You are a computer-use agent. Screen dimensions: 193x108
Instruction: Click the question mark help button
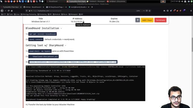[x=138, y=20]
